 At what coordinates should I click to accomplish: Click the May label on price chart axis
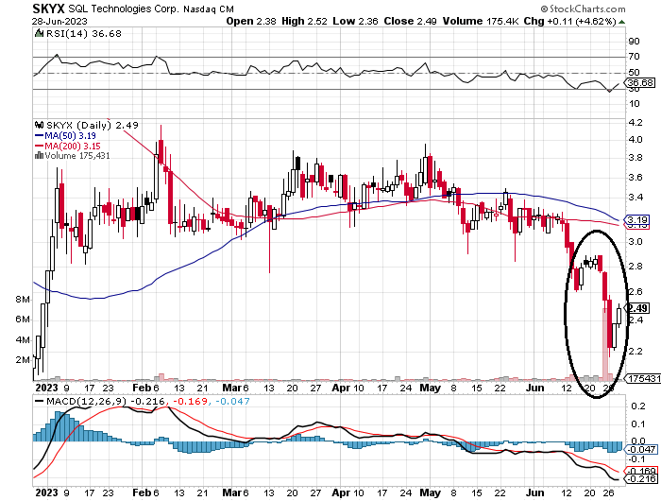(430, 388)
